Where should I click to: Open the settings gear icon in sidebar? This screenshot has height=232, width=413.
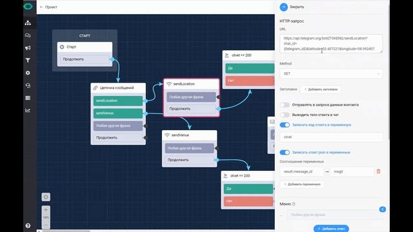tap(28, 73)
